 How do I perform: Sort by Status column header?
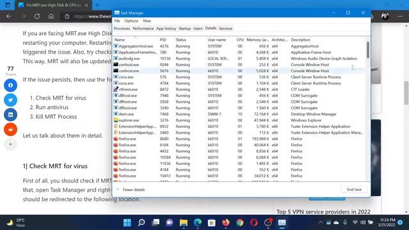coord(190,40)
